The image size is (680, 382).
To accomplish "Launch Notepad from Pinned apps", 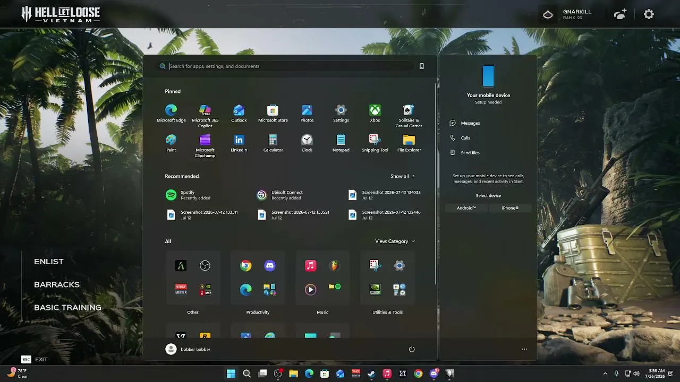I will 341,143.
